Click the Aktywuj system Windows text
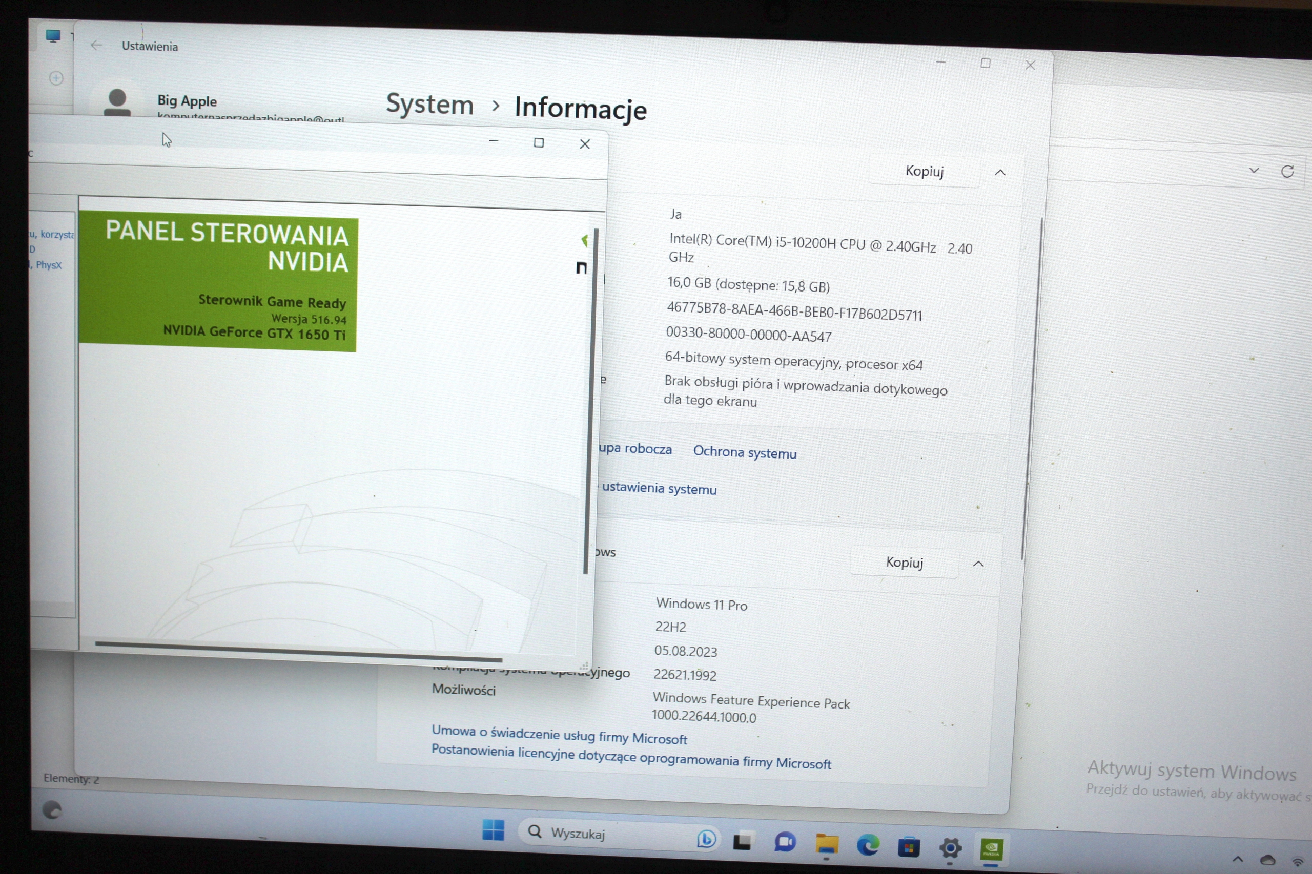Screen dimensions: 1312x874 click(1192, 771)
